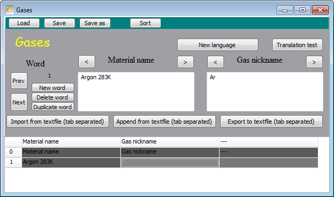Import from textfile (tab separated)
The image size is (334, 197).
(x=58, y=122)
